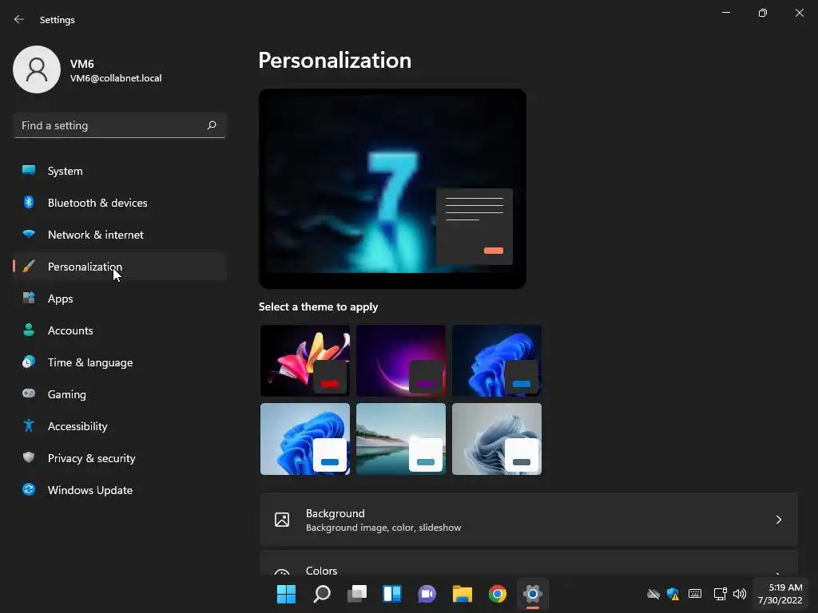
Task: Click the Windows Security tray icon
Action: [673, 594]
